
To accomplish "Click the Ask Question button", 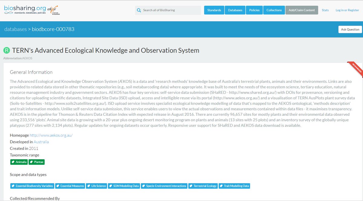I will 350,29.
